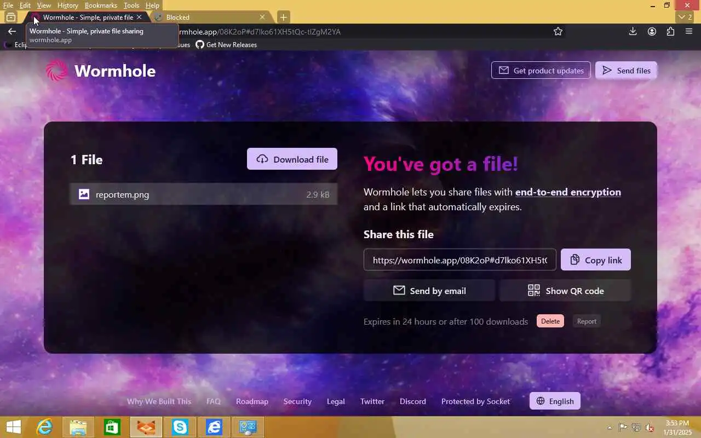Open the English language dropdown
Screen dimensions: 701x438
555,401
